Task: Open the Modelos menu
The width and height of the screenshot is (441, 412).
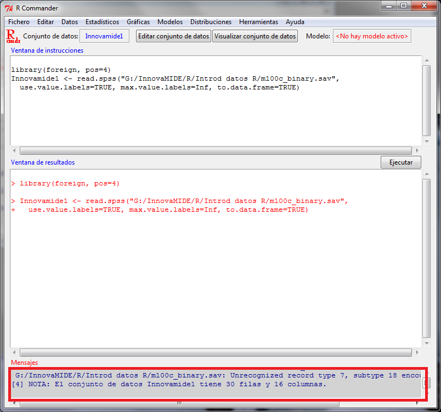Action: click(x=170, y=22)
